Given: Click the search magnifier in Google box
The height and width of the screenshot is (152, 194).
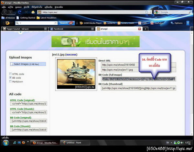Looking at the screenshot, I should coord(190,12).
